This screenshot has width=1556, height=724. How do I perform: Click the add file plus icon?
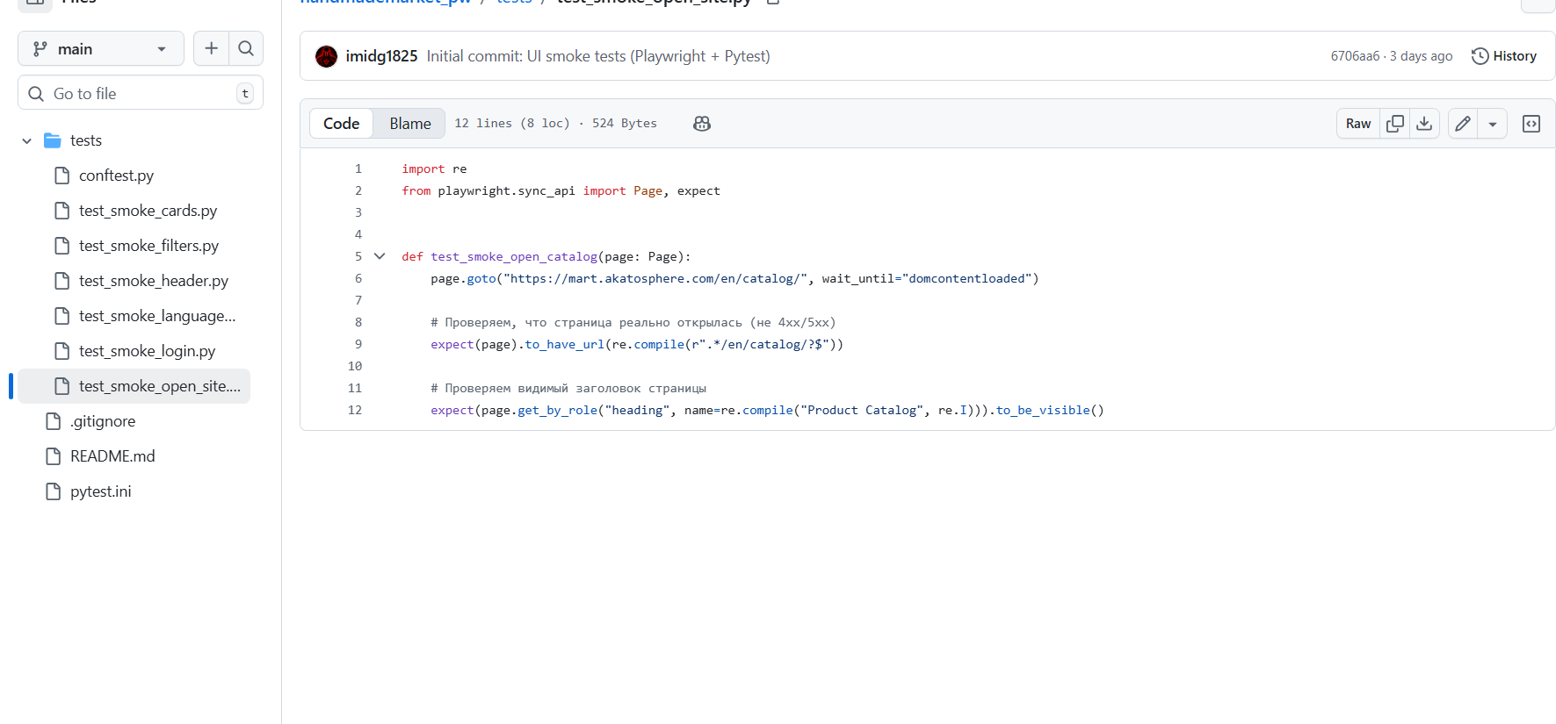pyautogui.click(x=211, y=49)
